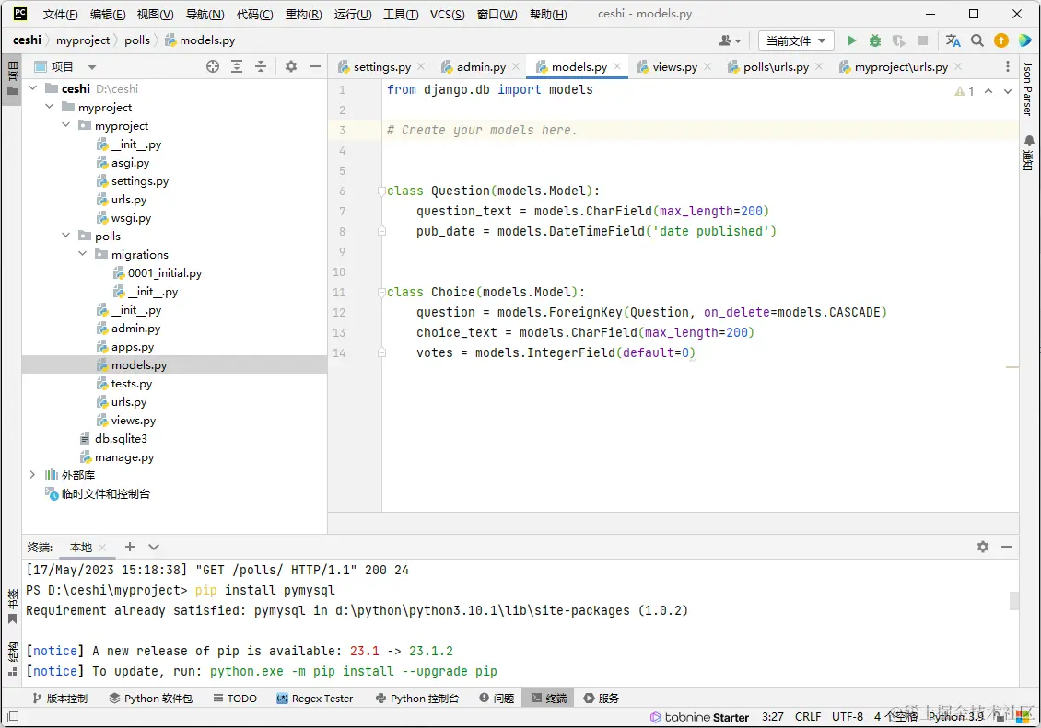The height and width of the screenshot is (728, 1041).
Task: Toggle the Json Parser side panel
Action: point(1029,89)
